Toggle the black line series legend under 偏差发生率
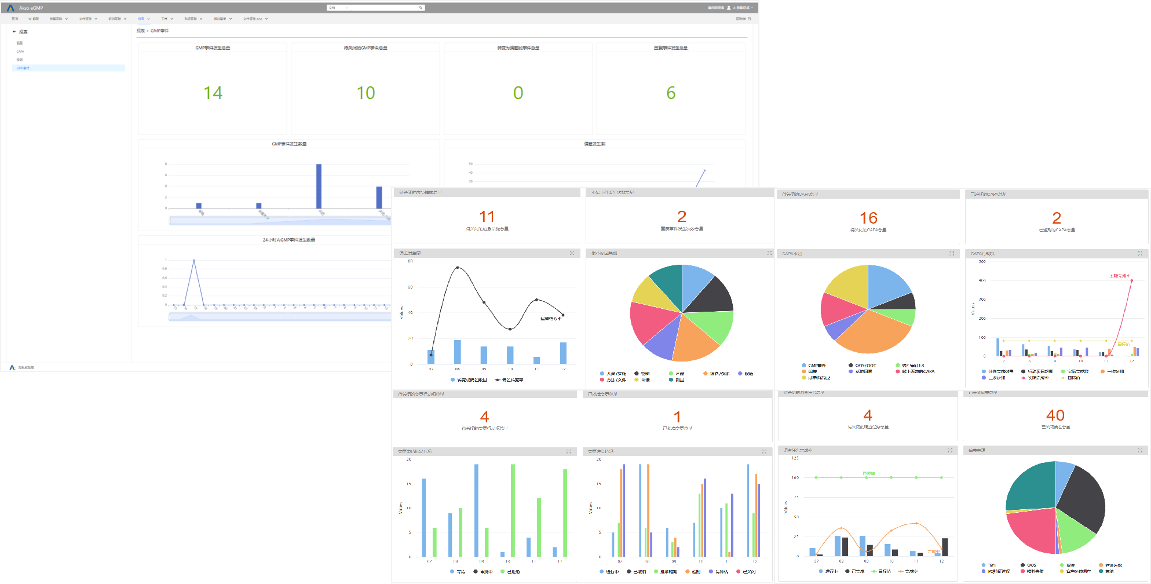Viewport: 1151px width, 584px height. 509,380
